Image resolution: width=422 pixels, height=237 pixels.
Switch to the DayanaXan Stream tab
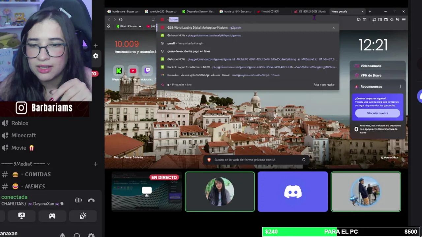coord(198,12)
